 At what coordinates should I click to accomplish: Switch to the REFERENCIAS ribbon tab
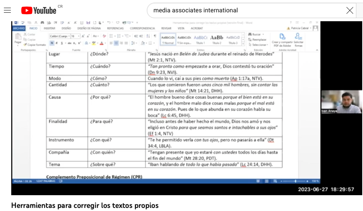coord(115,28)
